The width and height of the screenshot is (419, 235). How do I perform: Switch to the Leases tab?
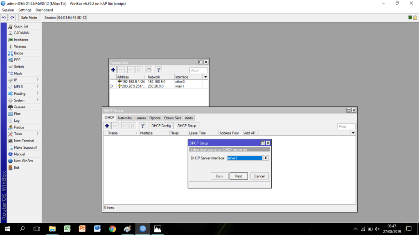point(140,118)
